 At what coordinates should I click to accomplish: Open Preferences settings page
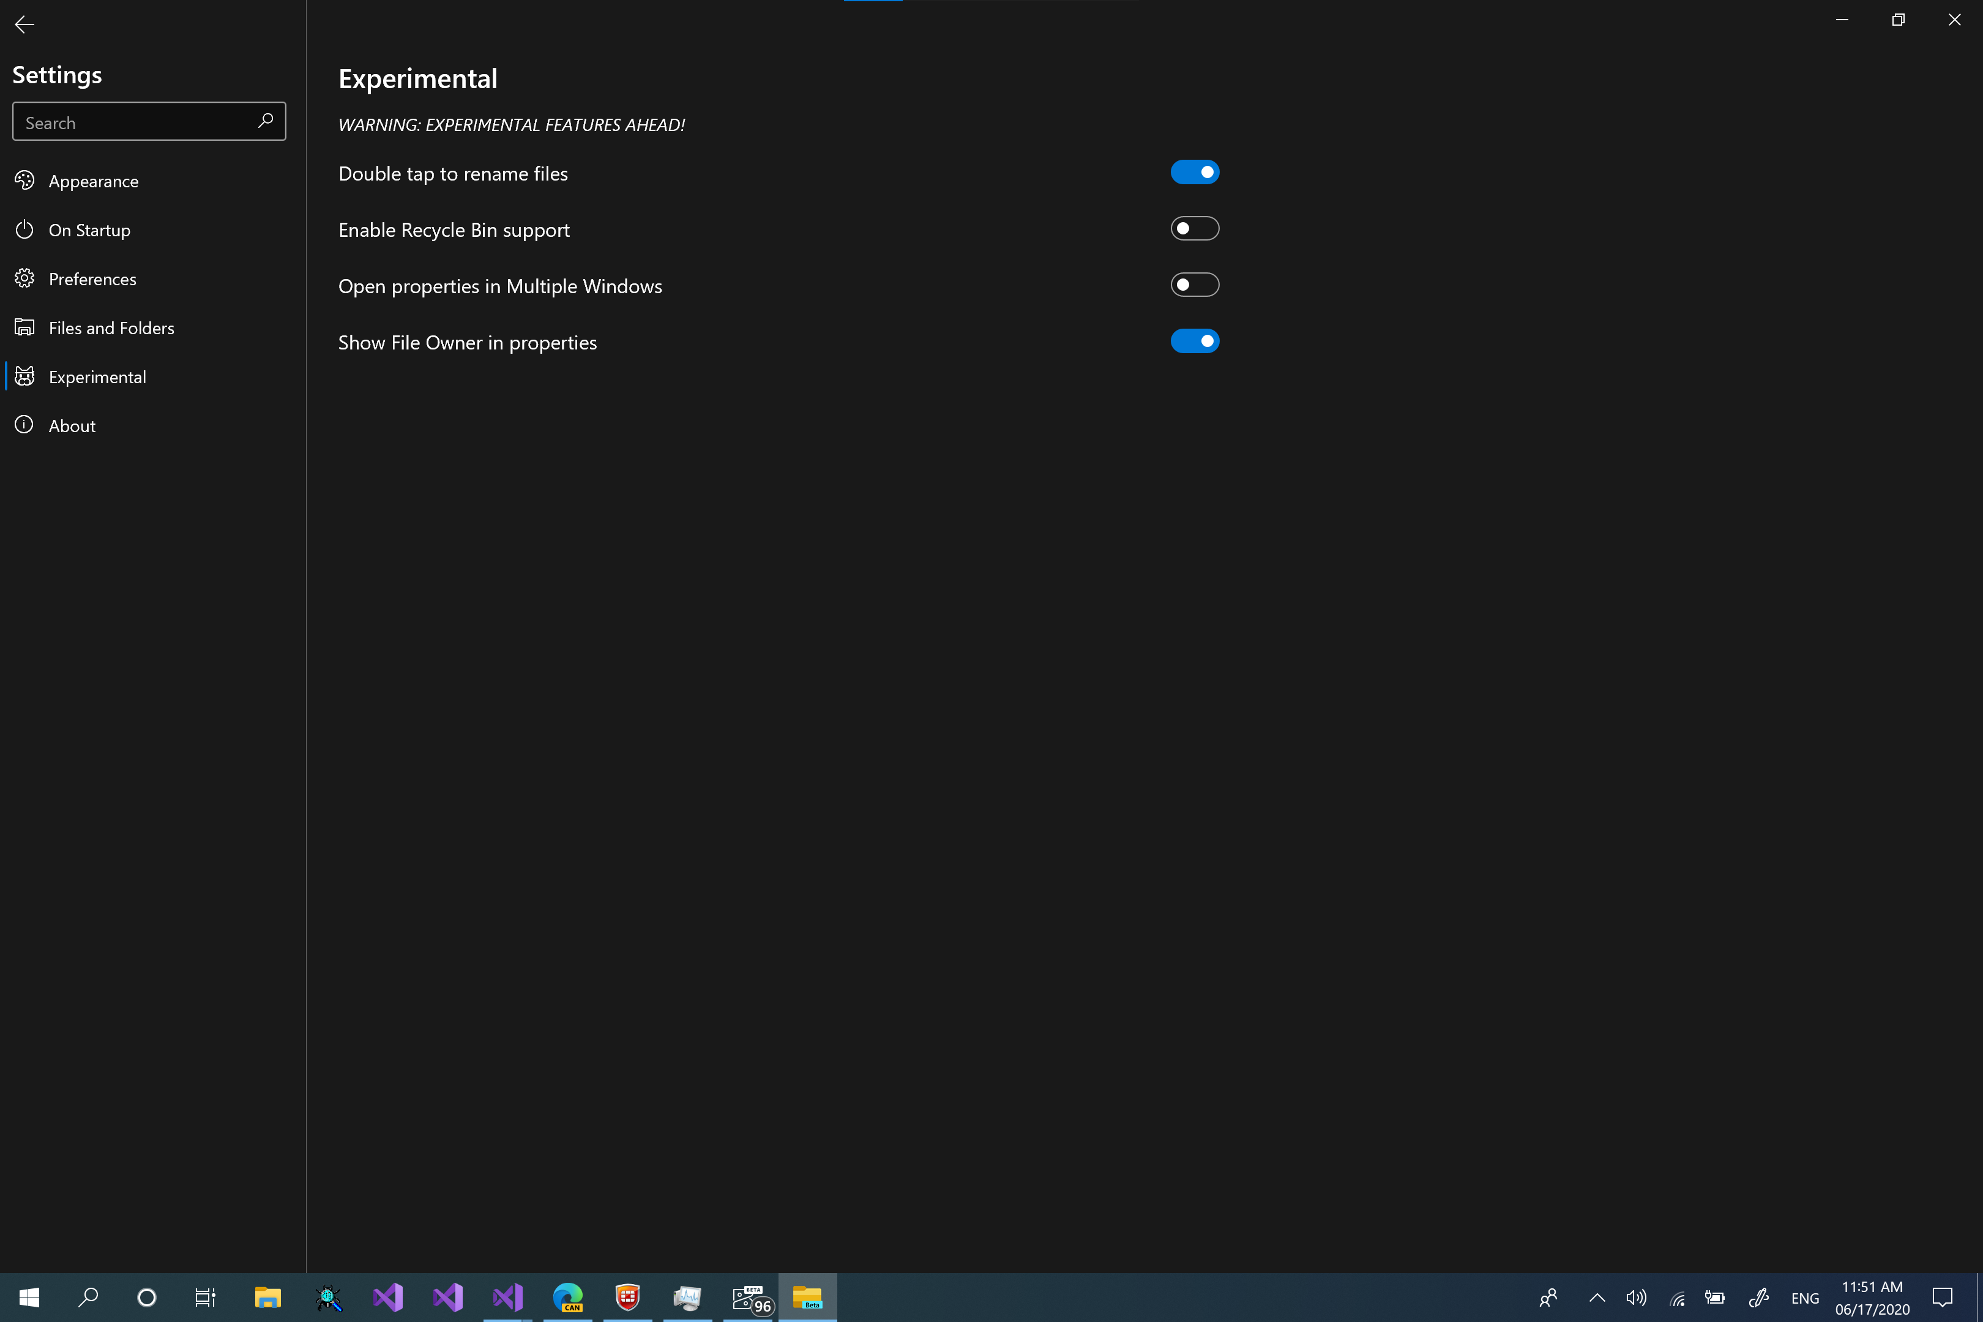152,278
